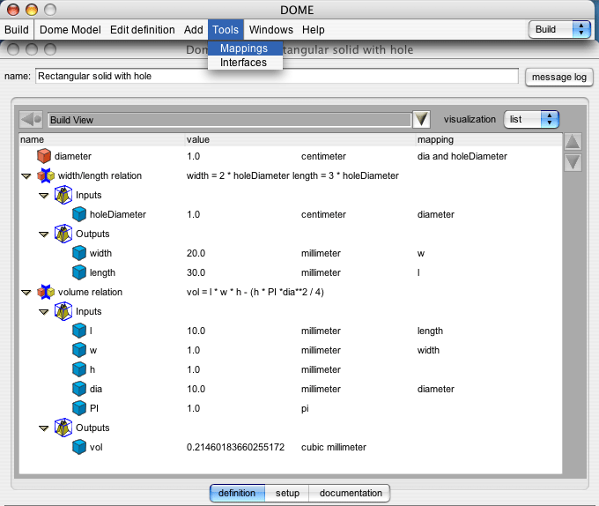
Task: Switch to the setup tab
Action: click(x=287, y=493)
